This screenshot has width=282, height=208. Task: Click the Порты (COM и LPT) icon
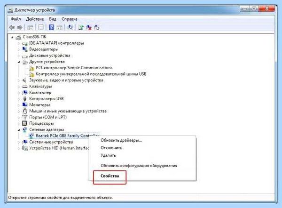[24, 117]
